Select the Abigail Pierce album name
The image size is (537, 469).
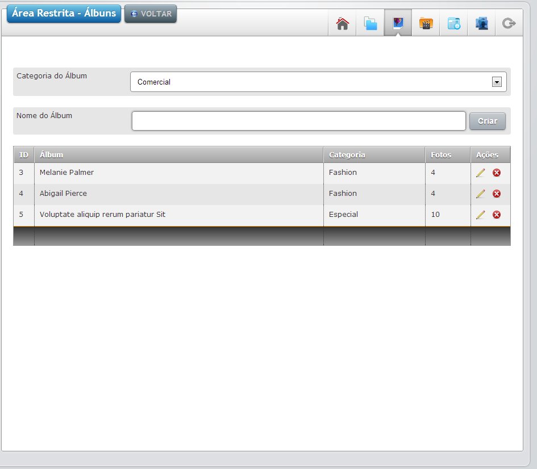[x=63, y=193]
